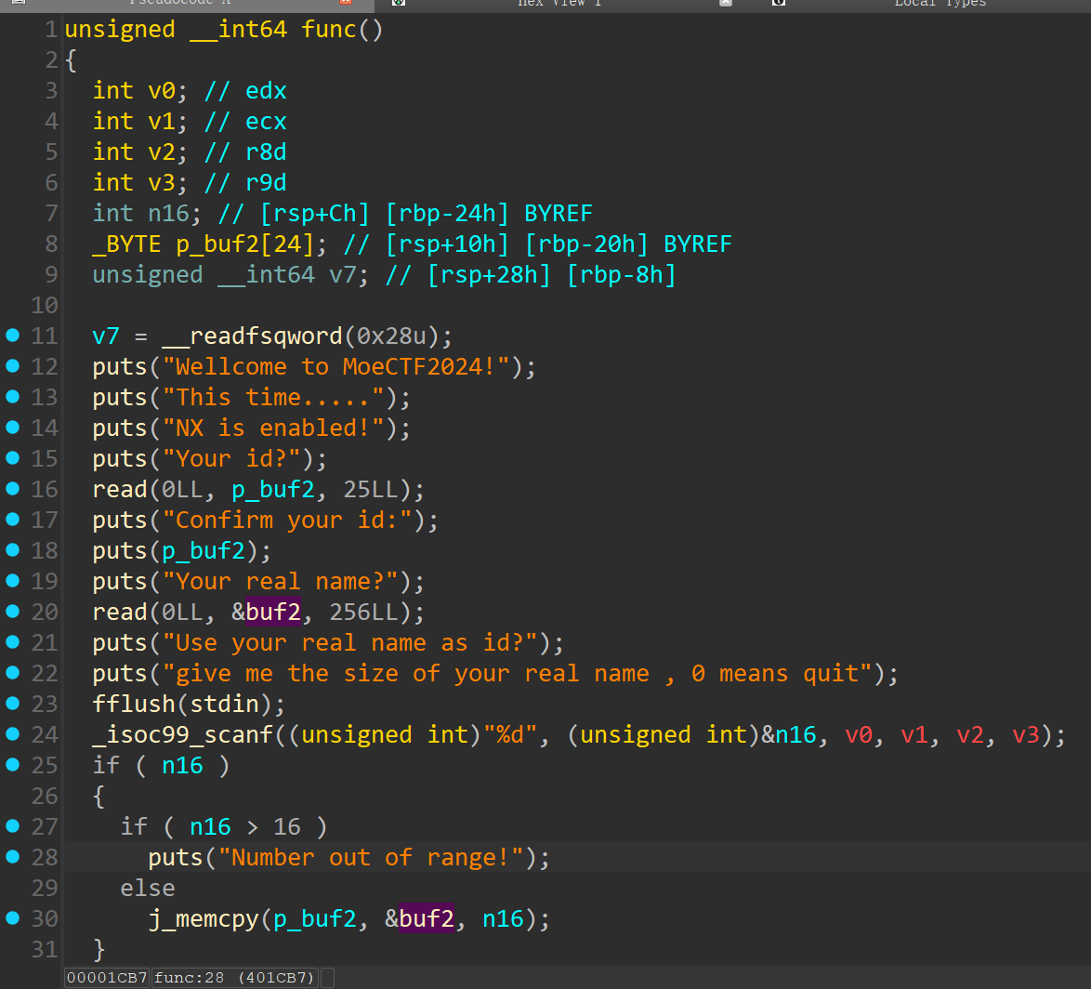The height and width of the screenshot is (989, 1091).
Task: Select 256LL size argument on line 20
Action: pos(363,611)
